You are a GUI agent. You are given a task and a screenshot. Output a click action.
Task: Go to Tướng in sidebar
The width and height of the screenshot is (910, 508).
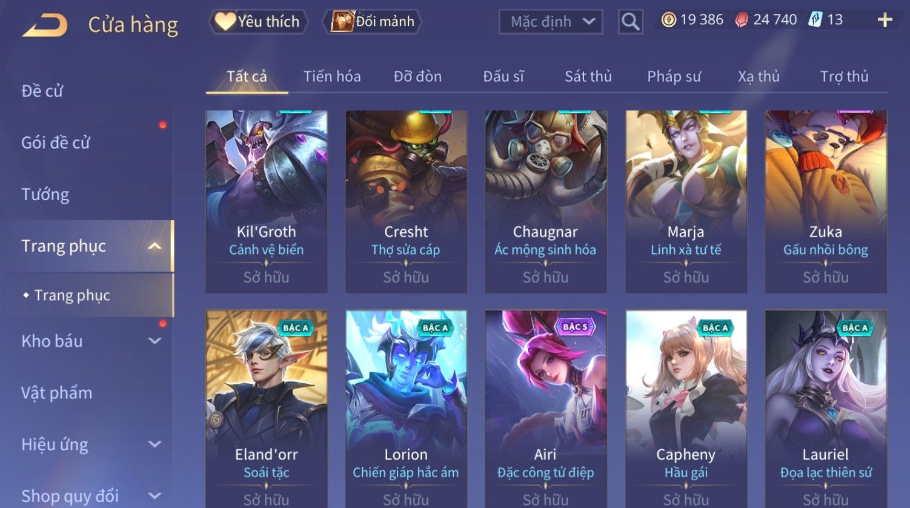[x=45, y=195]
